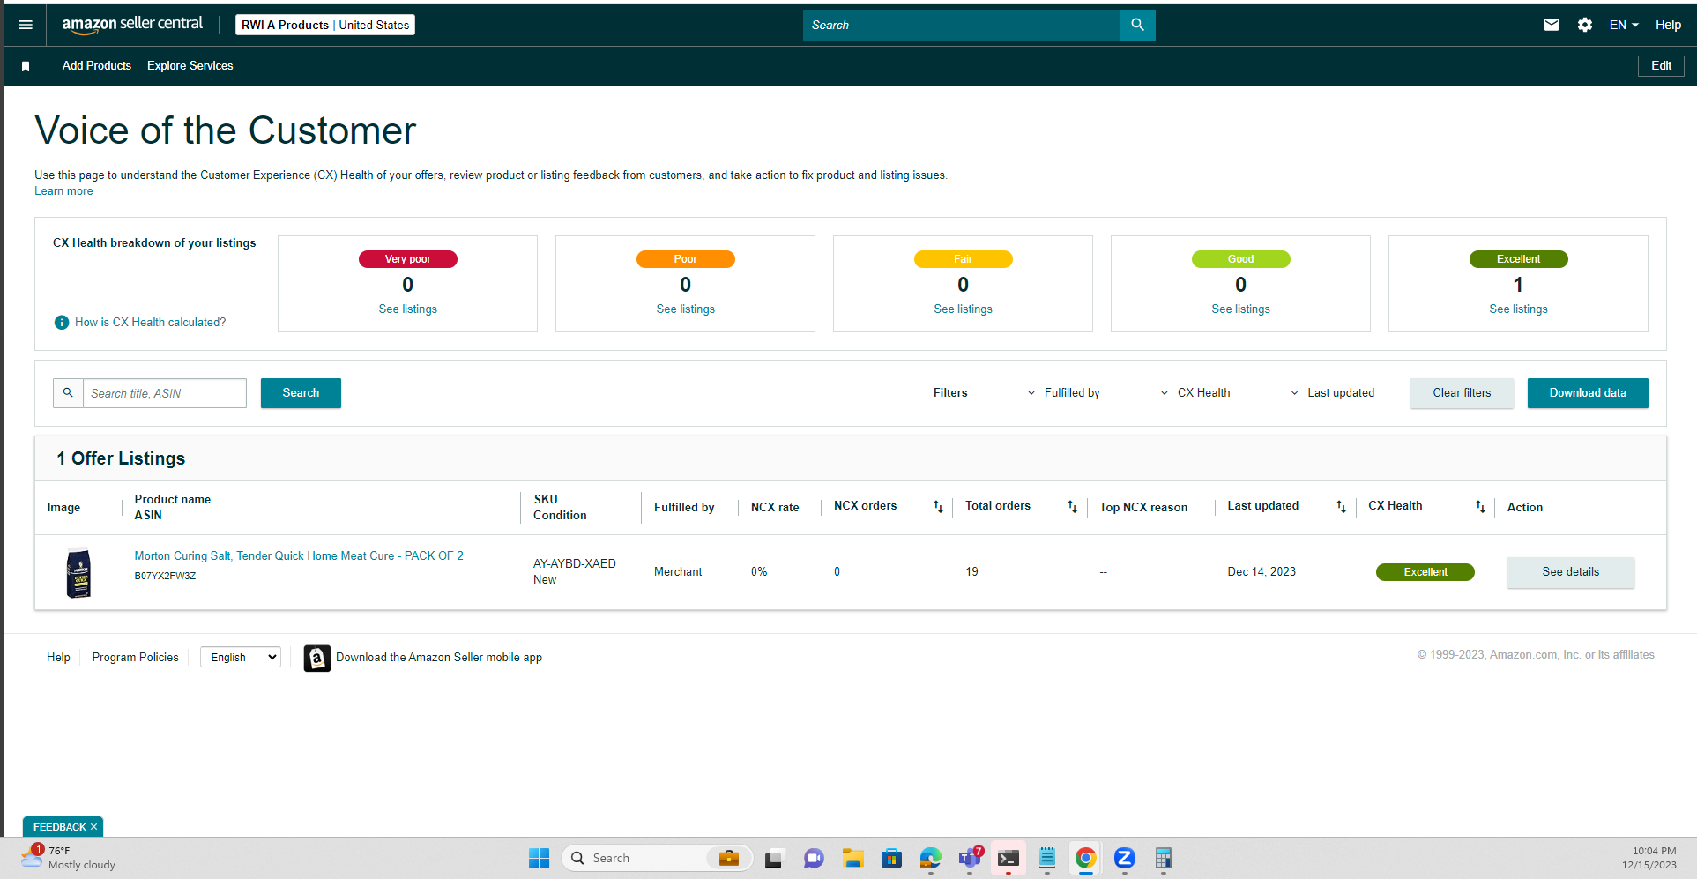Click the ASIN text B07YX2FW3Z
The height and width of the screenshot is (879, 1697).
[165, 577]
